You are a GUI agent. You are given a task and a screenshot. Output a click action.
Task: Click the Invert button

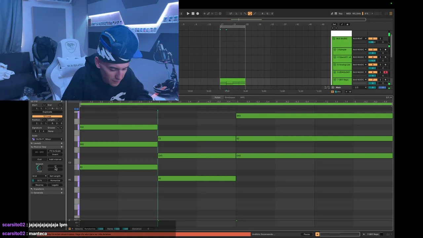click(x=55, y=154)
